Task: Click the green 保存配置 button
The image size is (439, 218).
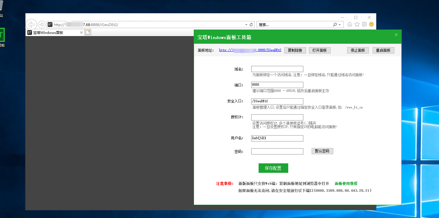Action: tap(273, 168)
